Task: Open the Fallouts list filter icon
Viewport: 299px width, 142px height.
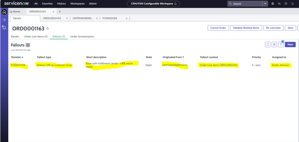Action: click(281, 45)
